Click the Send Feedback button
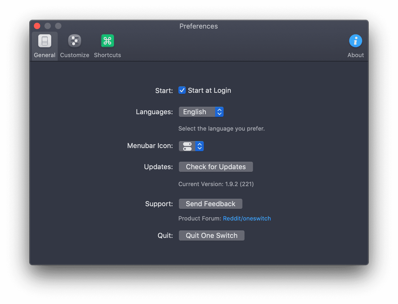The height and width of the screenshot is (304, 398). [x=211, y=204]
